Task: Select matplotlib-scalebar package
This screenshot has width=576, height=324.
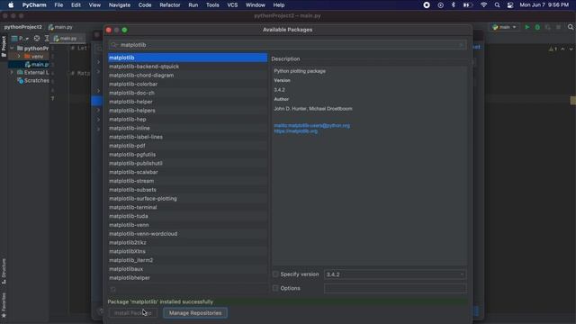Action: [188, 172]
